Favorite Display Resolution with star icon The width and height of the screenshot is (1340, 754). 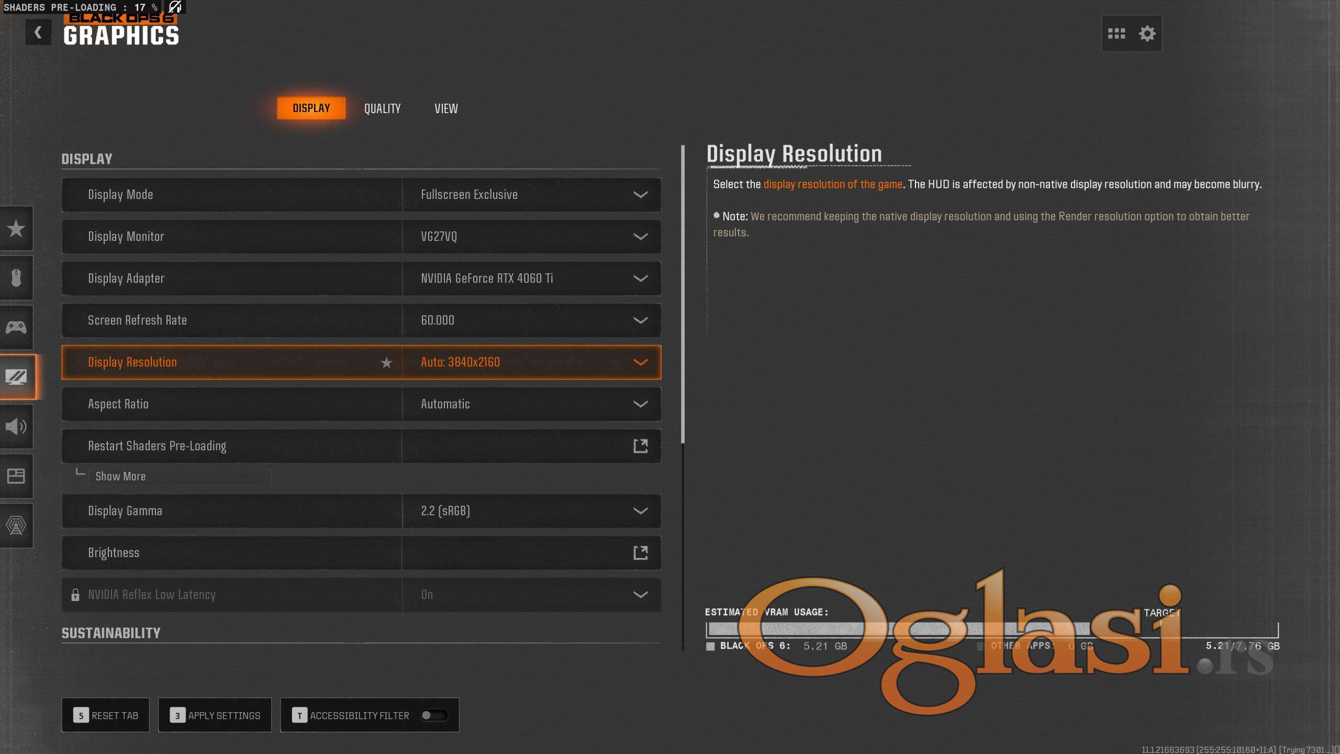pyautogui.click(x=386, y=362)
